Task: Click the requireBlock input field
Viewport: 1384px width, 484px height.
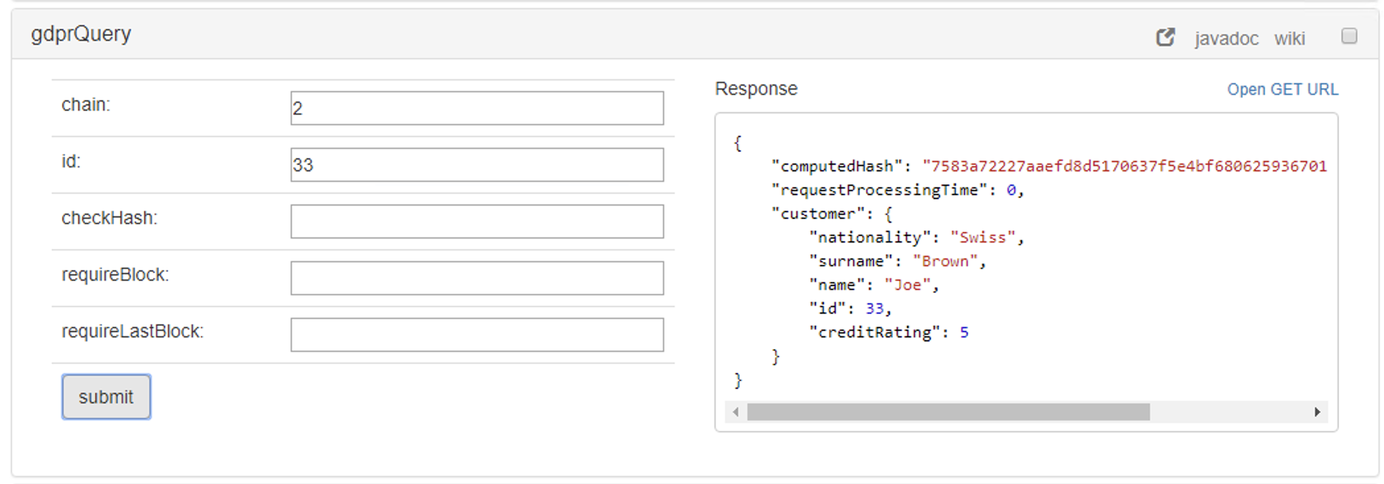Action: pos(477,278)
